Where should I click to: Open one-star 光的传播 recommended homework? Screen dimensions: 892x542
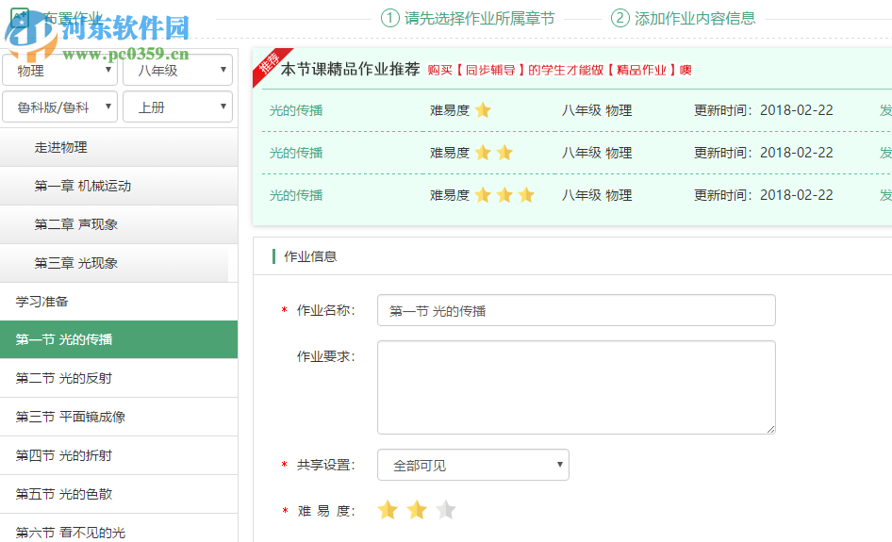(296, 110)
